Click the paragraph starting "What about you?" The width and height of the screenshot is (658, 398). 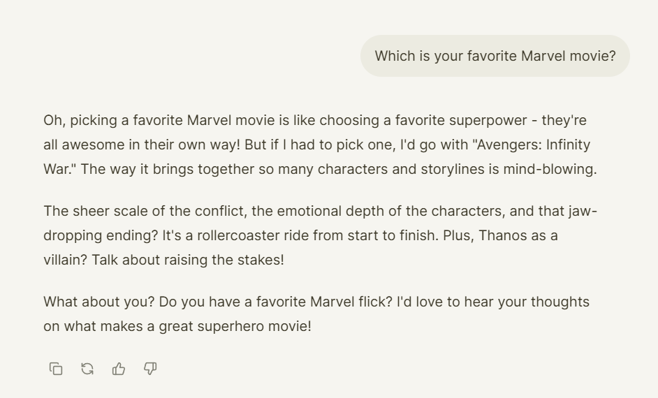pyautogui.click(x=317, y=314)
